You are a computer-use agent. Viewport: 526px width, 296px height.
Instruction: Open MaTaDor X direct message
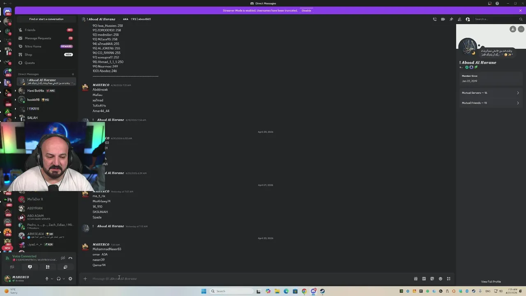pos(46,199)
